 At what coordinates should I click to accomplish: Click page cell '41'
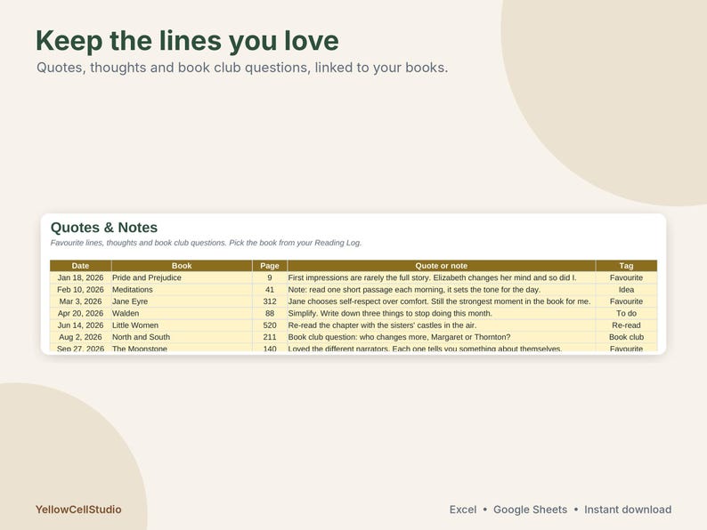tap(270, 290)
